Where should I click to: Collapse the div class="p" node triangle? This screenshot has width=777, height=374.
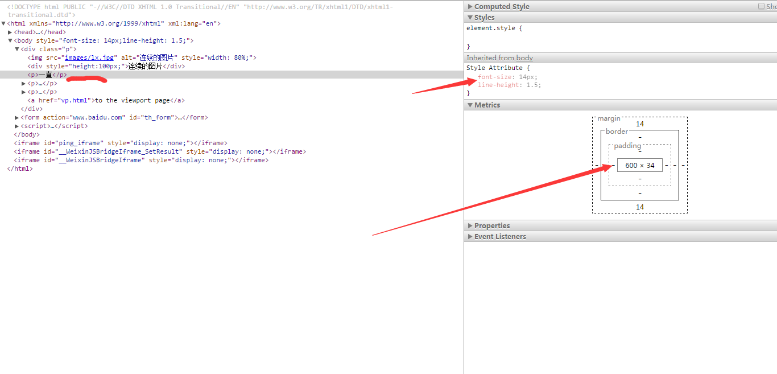[x=17, y=50]
